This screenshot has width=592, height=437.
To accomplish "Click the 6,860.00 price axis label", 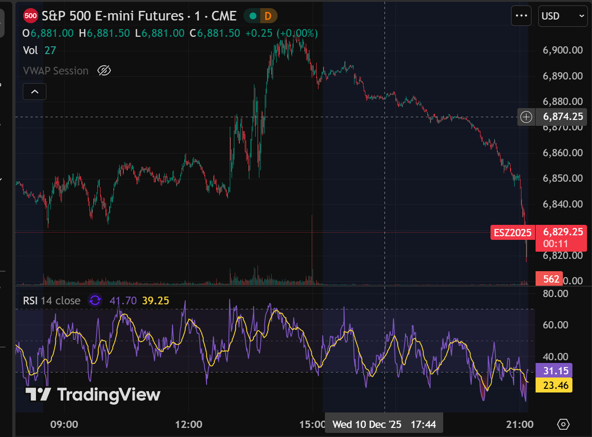I will point(563,153).
